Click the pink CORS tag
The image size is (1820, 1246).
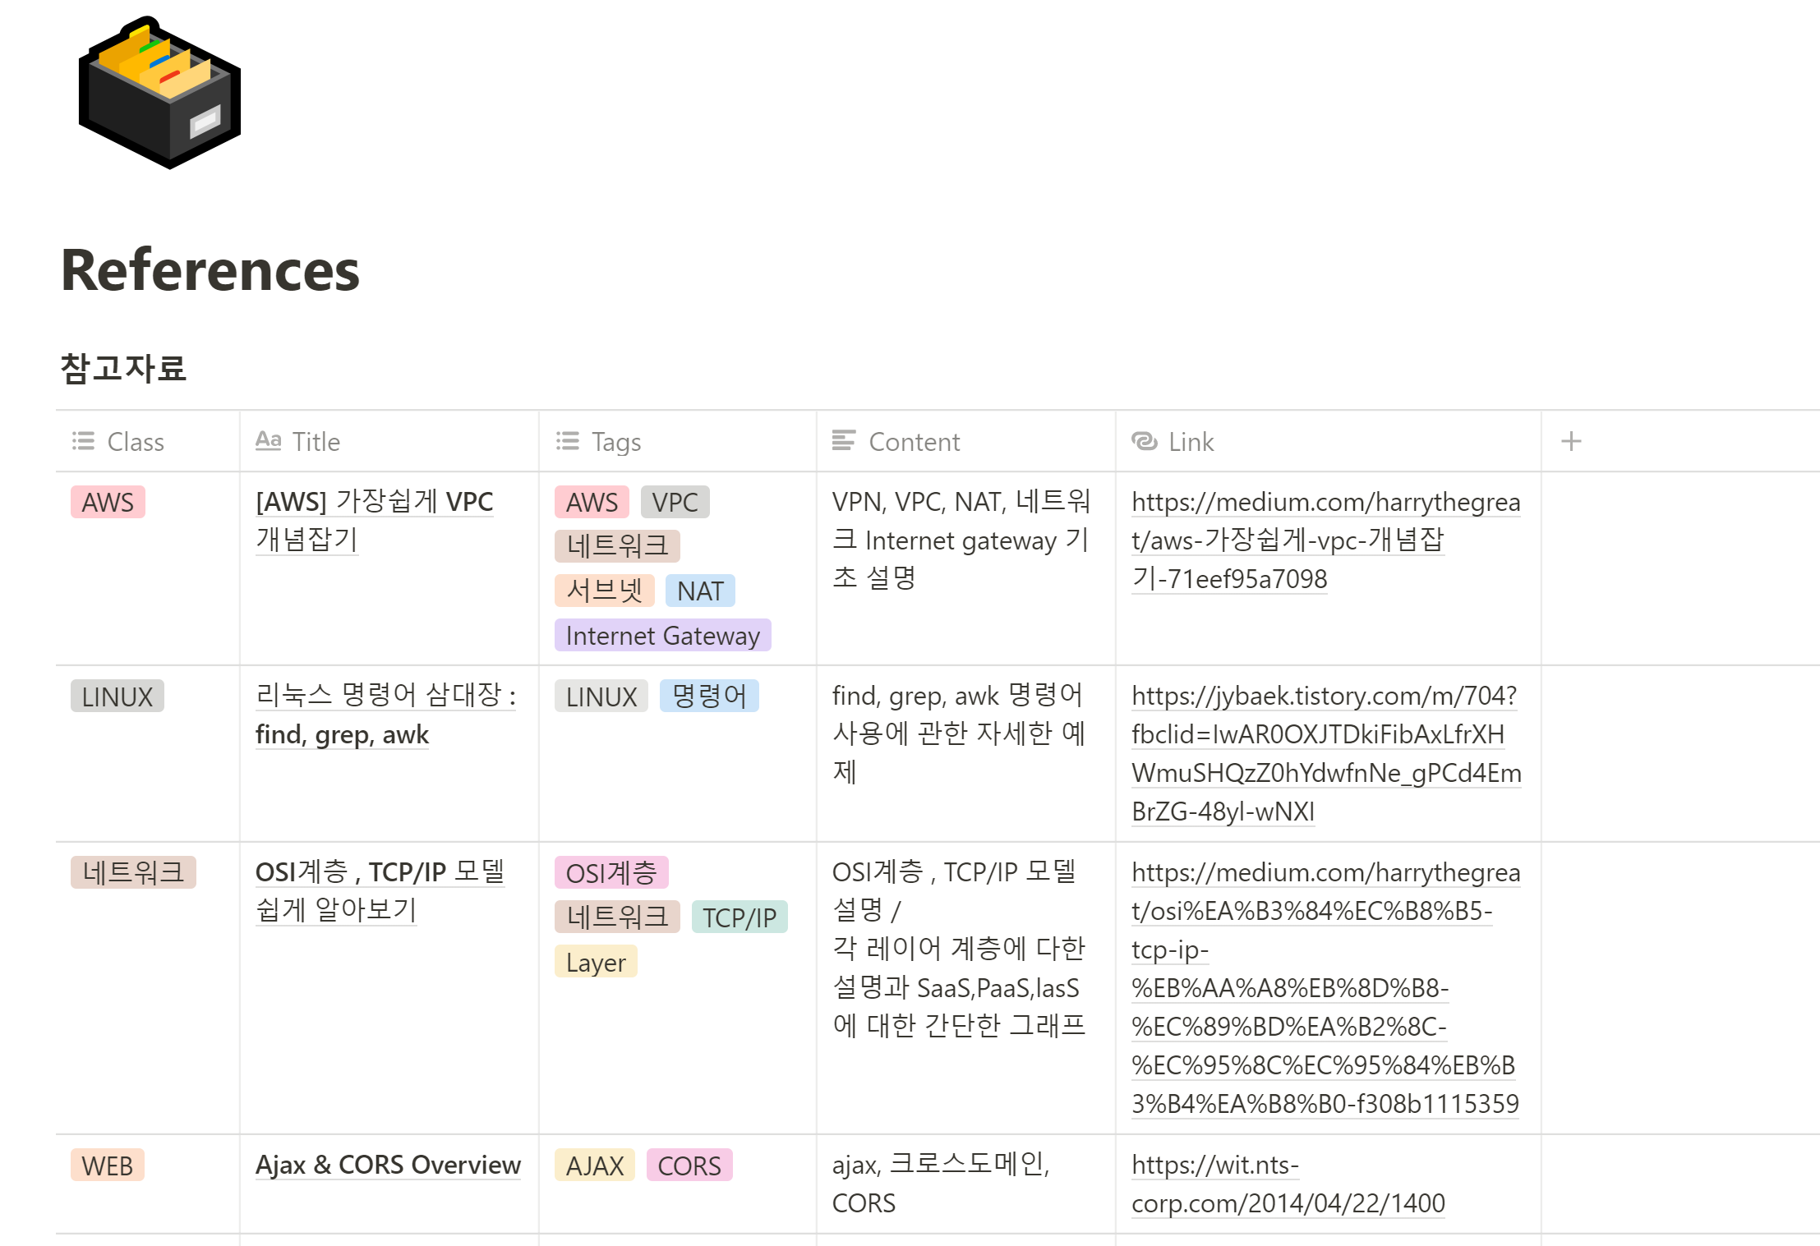pos(689,1166)
